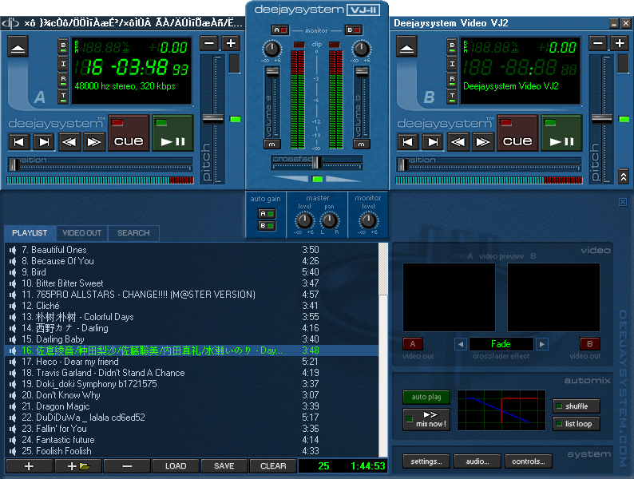The width and height of the screenshot is (634, 479).
Task: Mute volume A with the m button
Action: pyautogui.click(x=272, y=144)
